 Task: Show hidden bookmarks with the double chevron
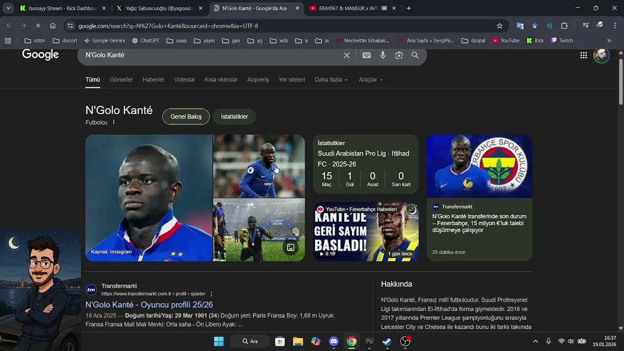pos(609,40)
